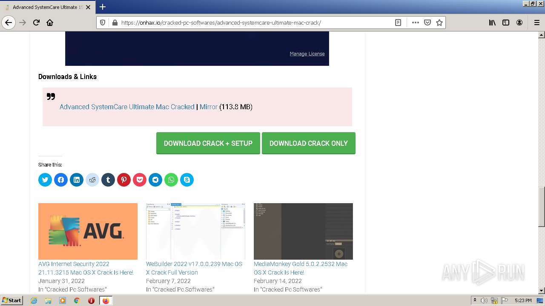Toggle reader view for this page

point(398,23)
